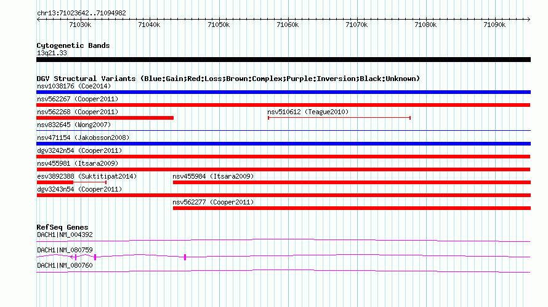This screenshot has width=548, height=307.
Task: Click the blue gain bar under nsv1038176
Action: [x=283, y=92]
